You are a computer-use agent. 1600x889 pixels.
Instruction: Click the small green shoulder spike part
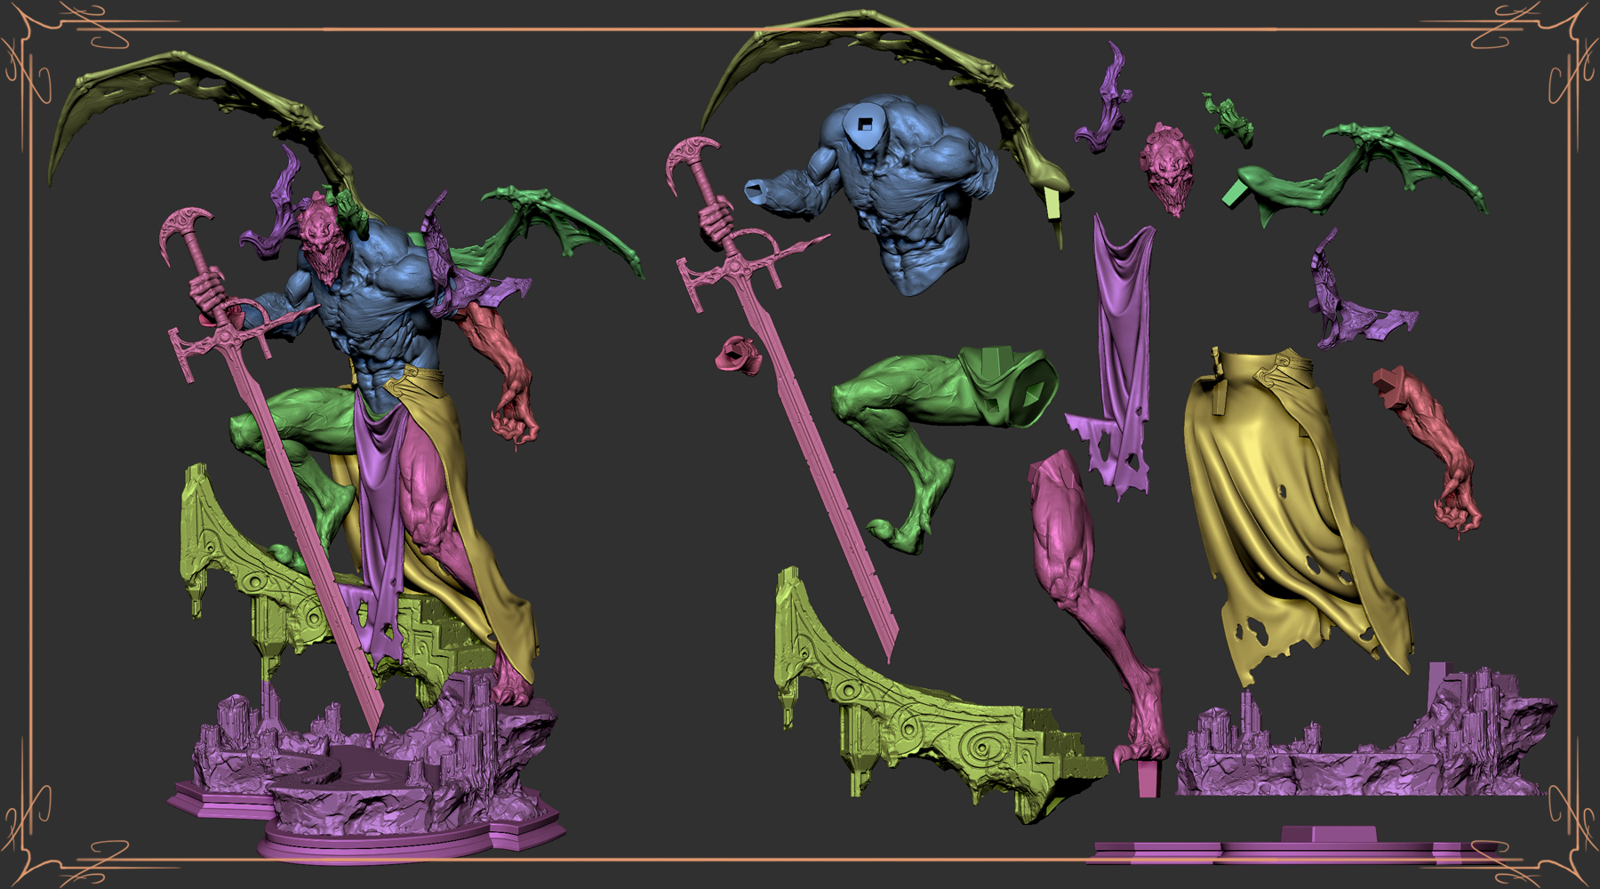pyautogui.click(x=1229, y=120)
